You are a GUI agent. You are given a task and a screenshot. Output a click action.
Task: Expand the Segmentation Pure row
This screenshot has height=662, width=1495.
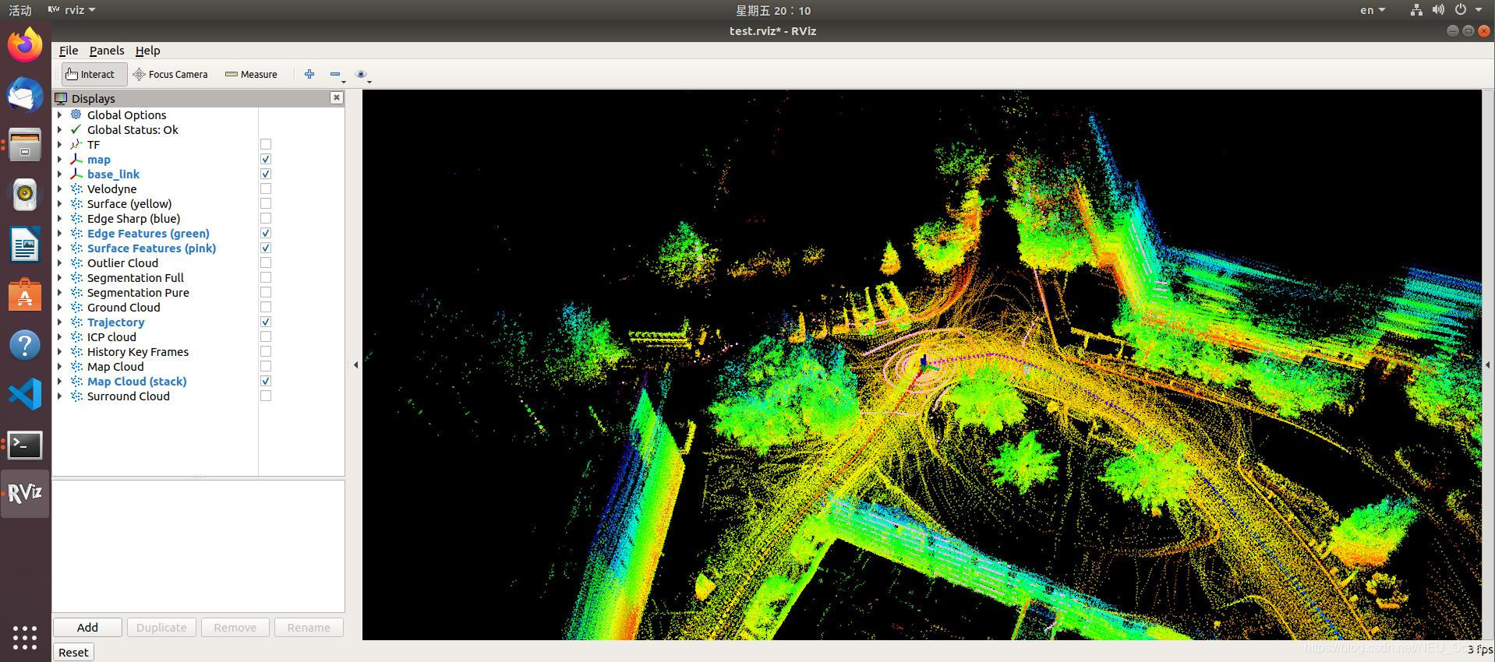[59, 292]
